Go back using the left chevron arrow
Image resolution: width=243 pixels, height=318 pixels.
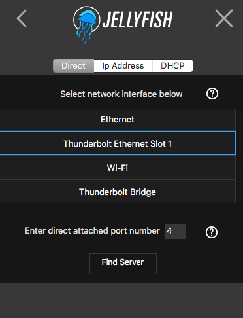click(x=22, y=18)
